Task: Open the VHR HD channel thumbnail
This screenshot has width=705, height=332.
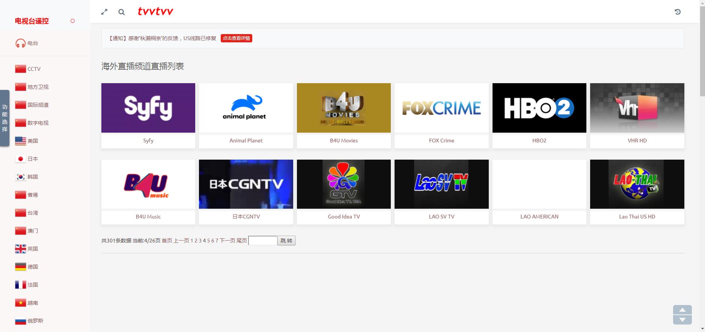Action: click(x=637, y=108)
